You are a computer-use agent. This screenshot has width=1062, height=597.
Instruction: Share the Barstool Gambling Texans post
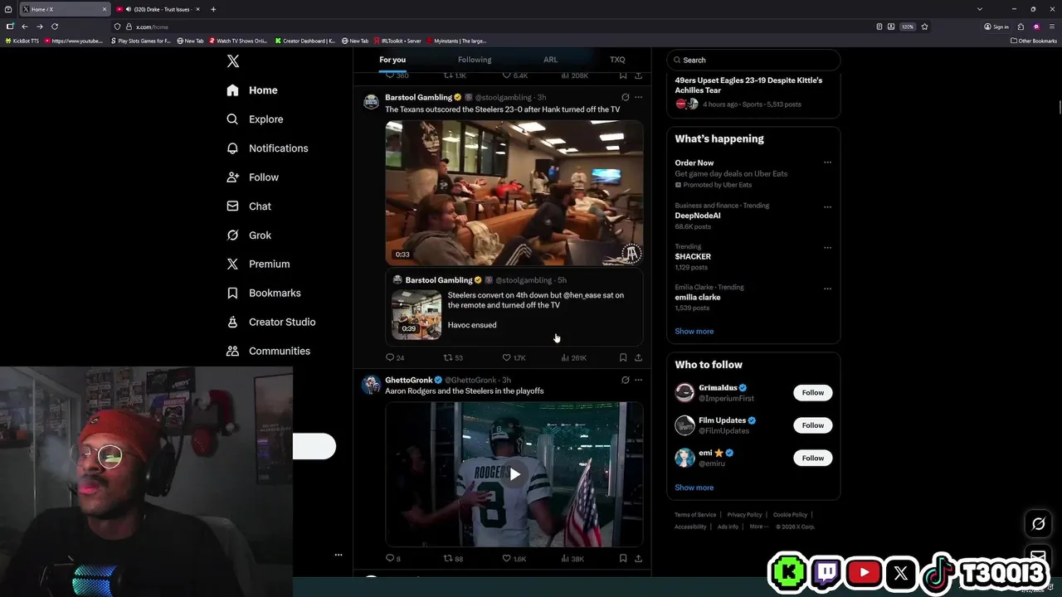pos(638,358)
